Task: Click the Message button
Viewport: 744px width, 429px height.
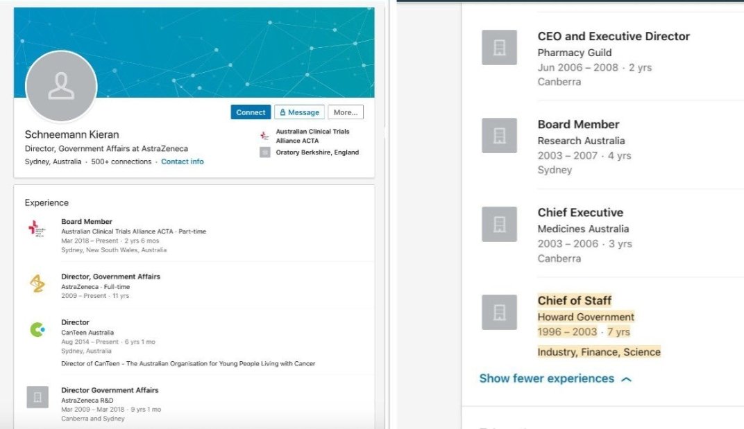Action: 299,112
